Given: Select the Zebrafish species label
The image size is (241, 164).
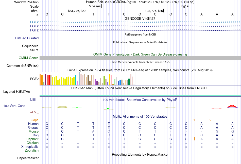Looking at the screenshot, I should (x=32, y=151).
